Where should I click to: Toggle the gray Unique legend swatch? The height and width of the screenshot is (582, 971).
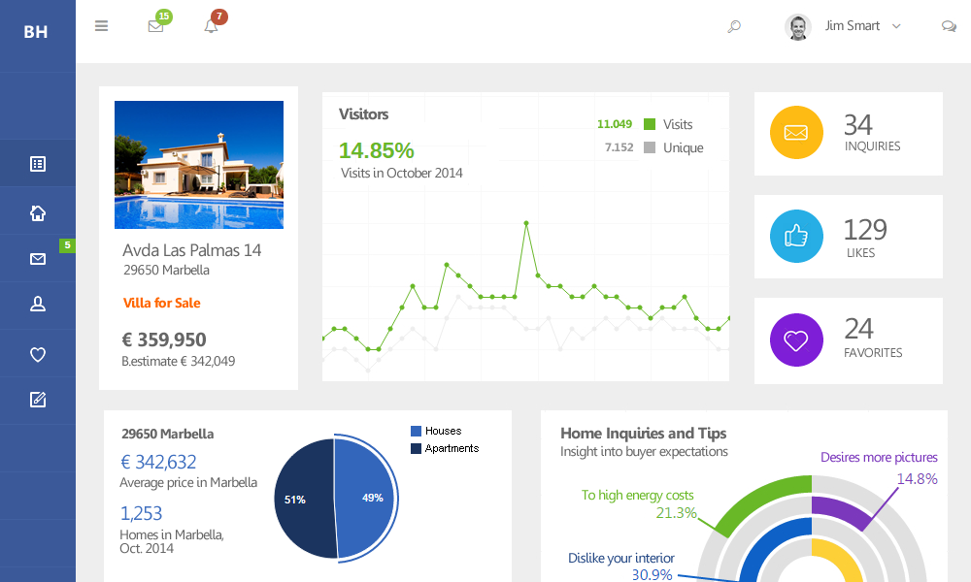(650, 147)
